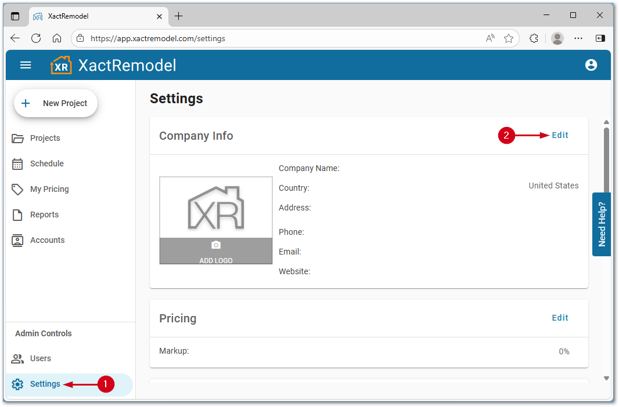Go to Schedule in sidebar
Image resolution: width=619 pixels, height=407 pixels.
(x=46, y=163)
